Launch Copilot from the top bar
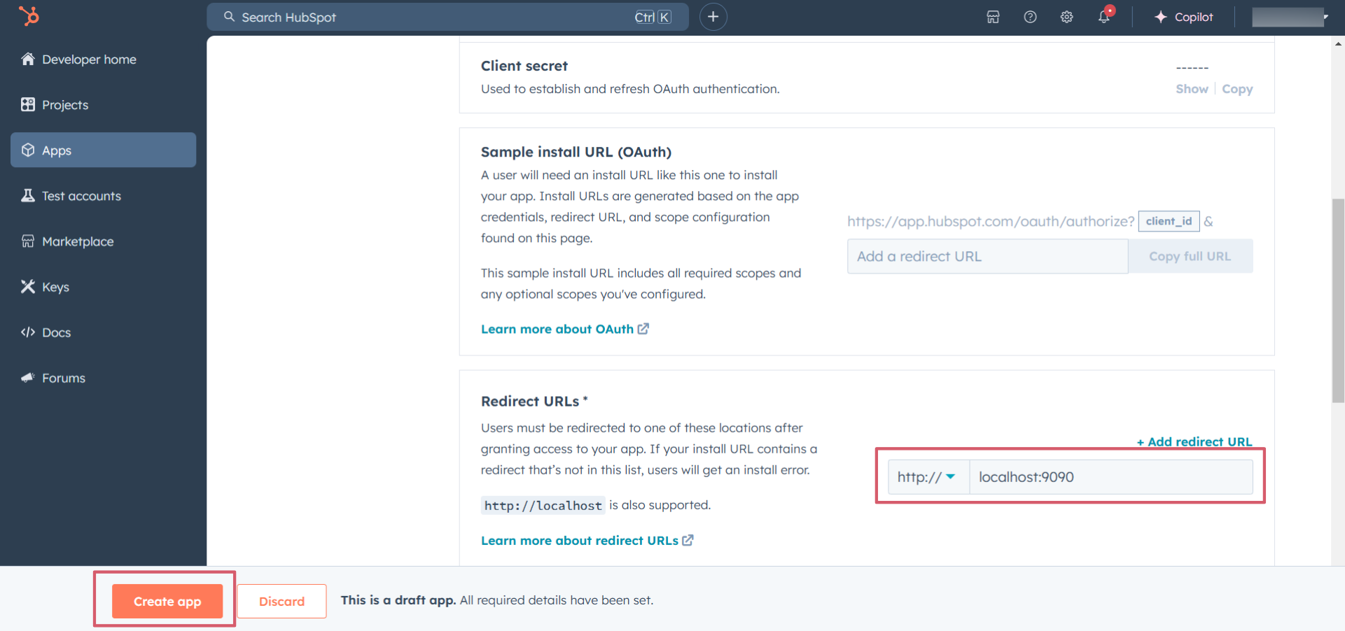Viewport: 1345px width, 631px height. click(x=1184, y=17)
